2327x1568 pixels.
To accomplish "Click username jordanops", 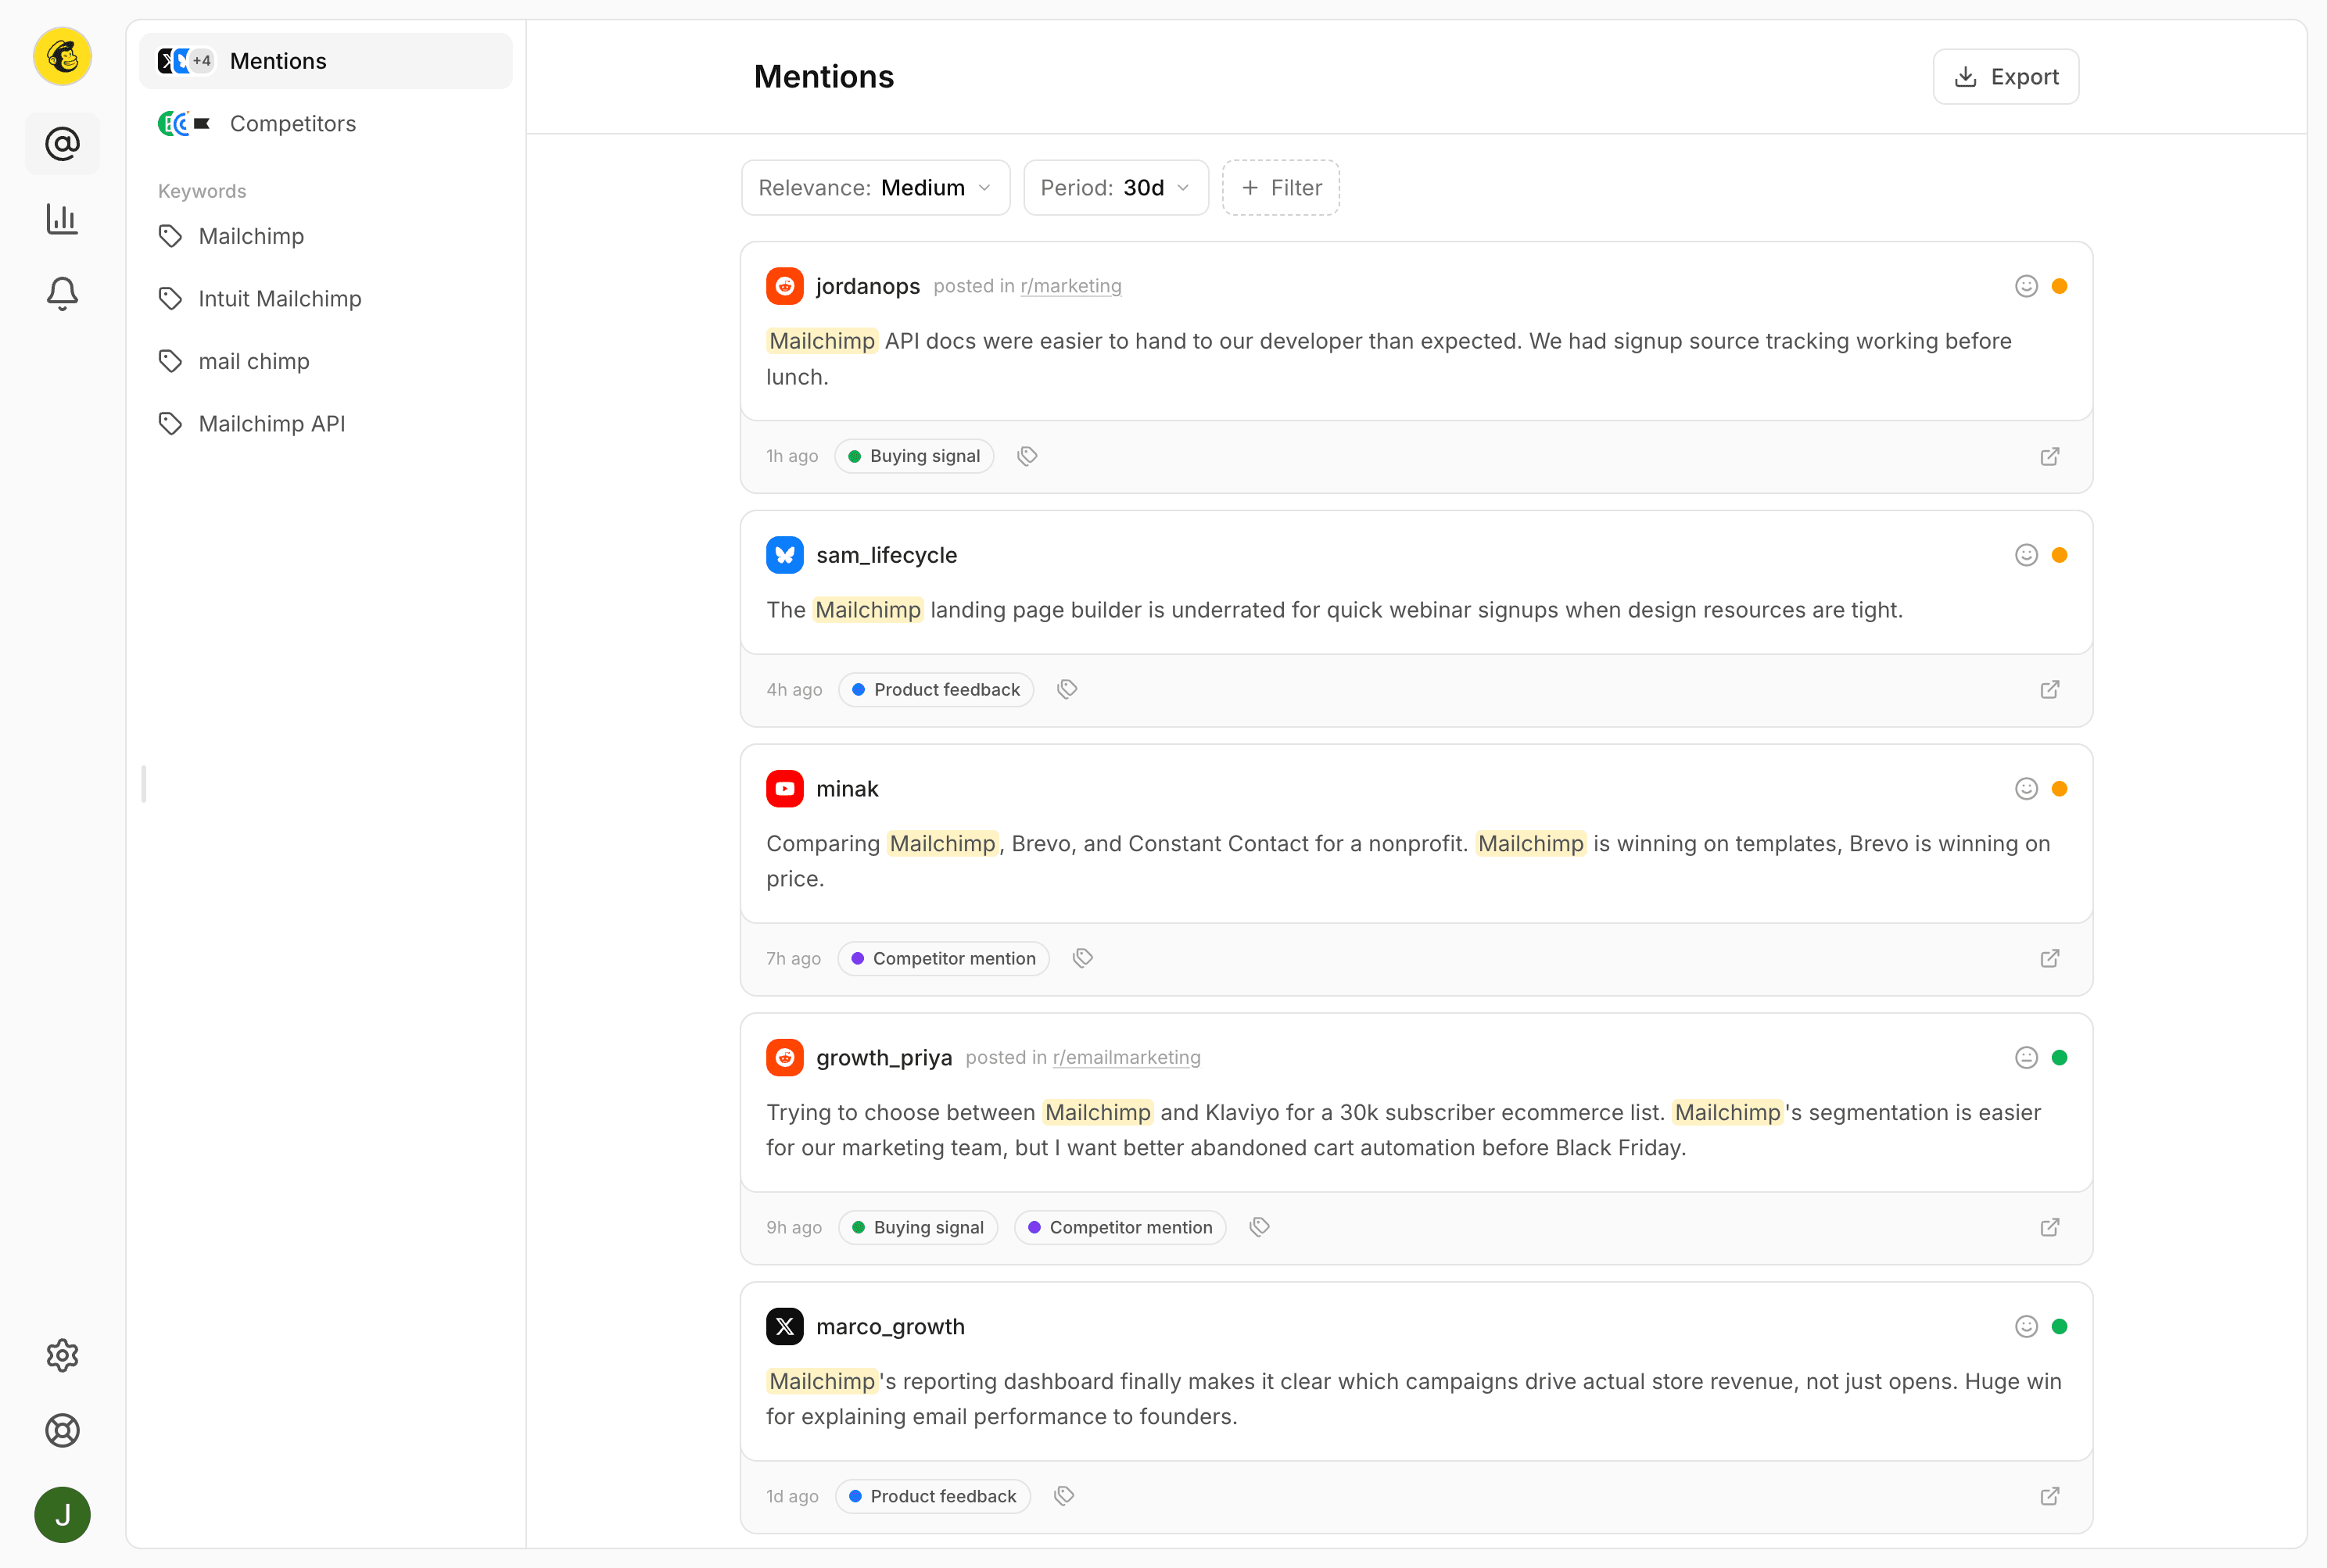I will point(867,286).
